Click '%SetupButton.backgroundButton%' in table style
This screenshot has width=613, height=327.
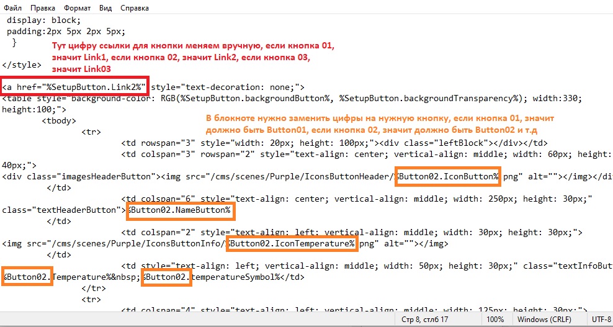(x=255, y=99)
